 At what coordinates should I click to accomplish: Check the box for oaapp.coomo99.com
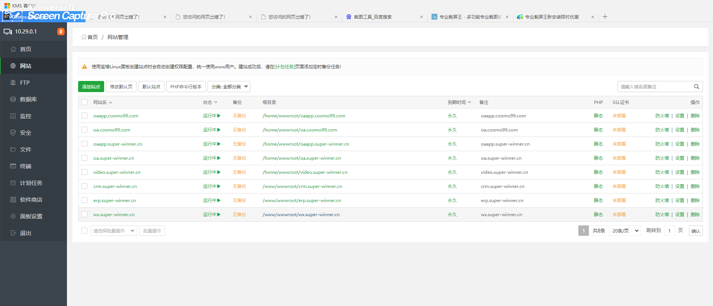[x=84, y=115]
